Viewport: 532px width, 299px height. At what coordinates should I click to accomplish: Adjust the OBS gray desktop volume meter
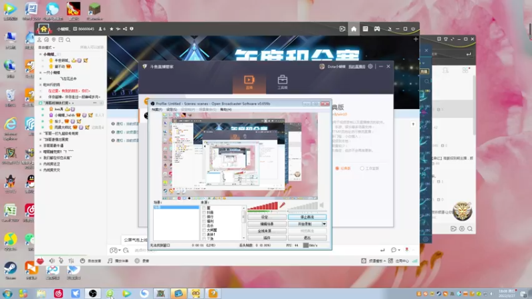pos(303,206)
